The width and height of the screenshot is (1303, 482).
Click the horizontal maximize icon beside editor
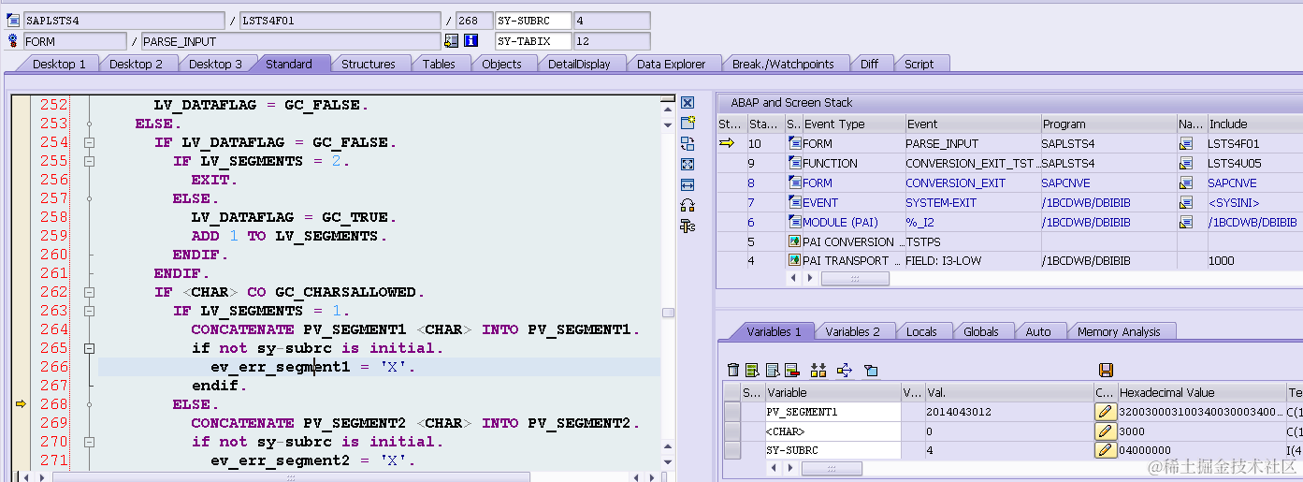tap(688, 184)
